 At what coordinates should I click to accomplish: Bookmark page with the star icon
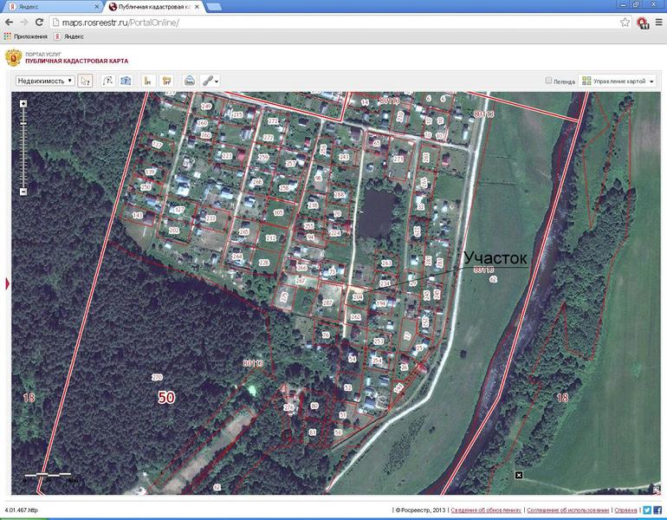pyautogui.click(x=625, y=22)
